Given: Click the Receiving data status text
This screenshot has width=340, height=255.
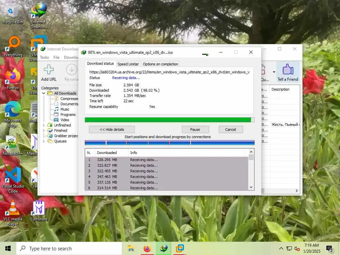Looking at the screenshot, I should (126, 78).
